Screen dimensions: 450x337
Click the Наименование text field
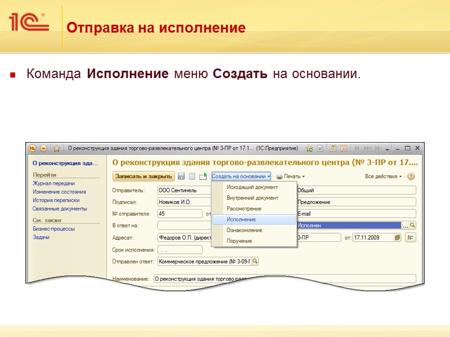point(285,279)
